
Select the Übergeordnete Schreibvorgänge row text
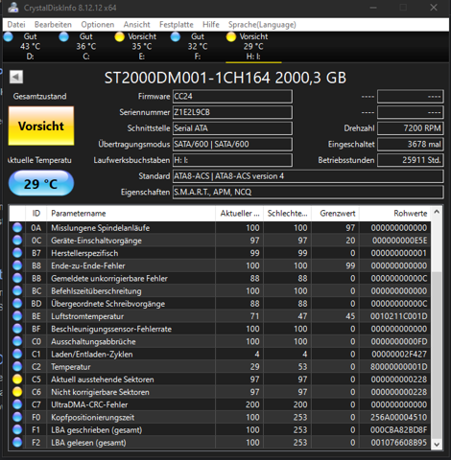pos(108,304)
